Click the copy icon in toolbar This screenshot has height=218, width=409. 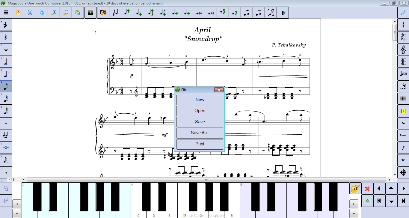[42, 13]
